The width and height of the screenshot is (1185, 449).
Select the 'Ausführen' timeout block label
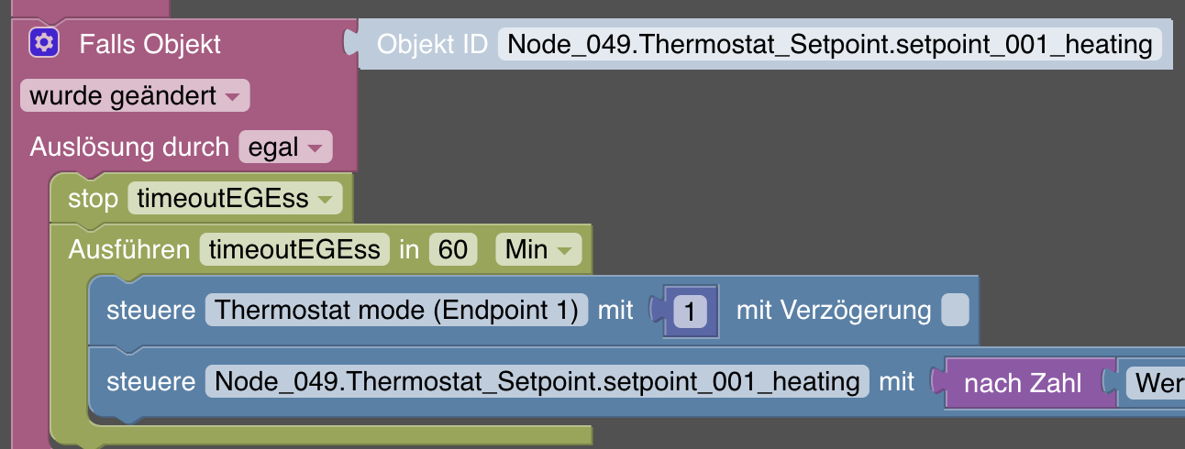pos(128,250)
